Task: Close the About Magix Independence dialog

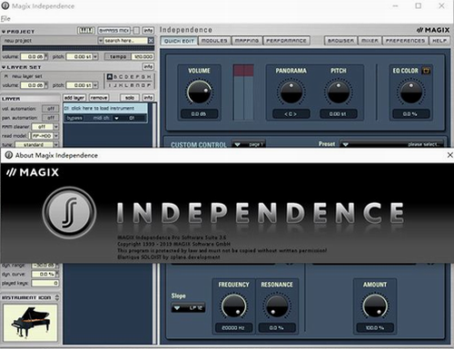Action: click(x=449, y=155)
